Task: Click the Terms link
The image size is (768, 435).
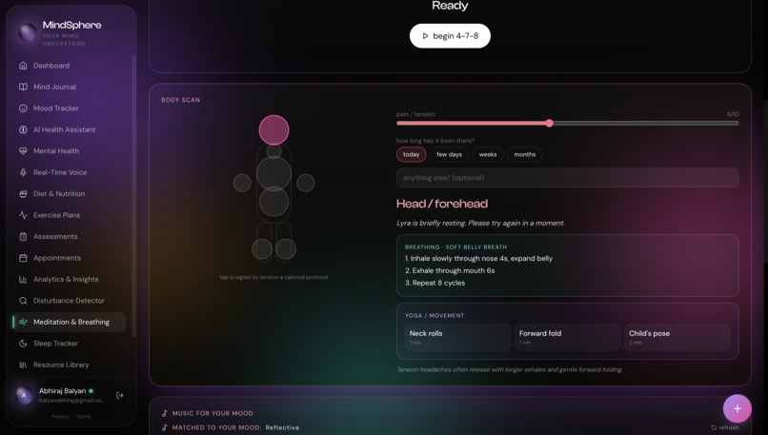Action: [83, 417]
